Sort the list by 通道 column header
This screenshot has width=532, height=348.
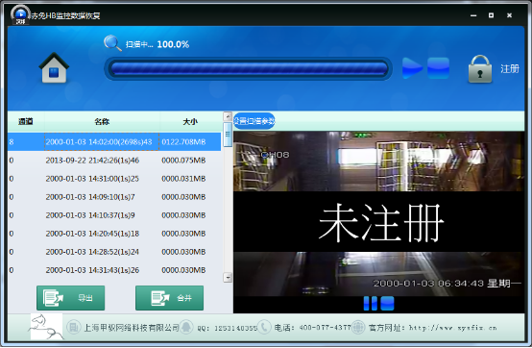(26, 121)
